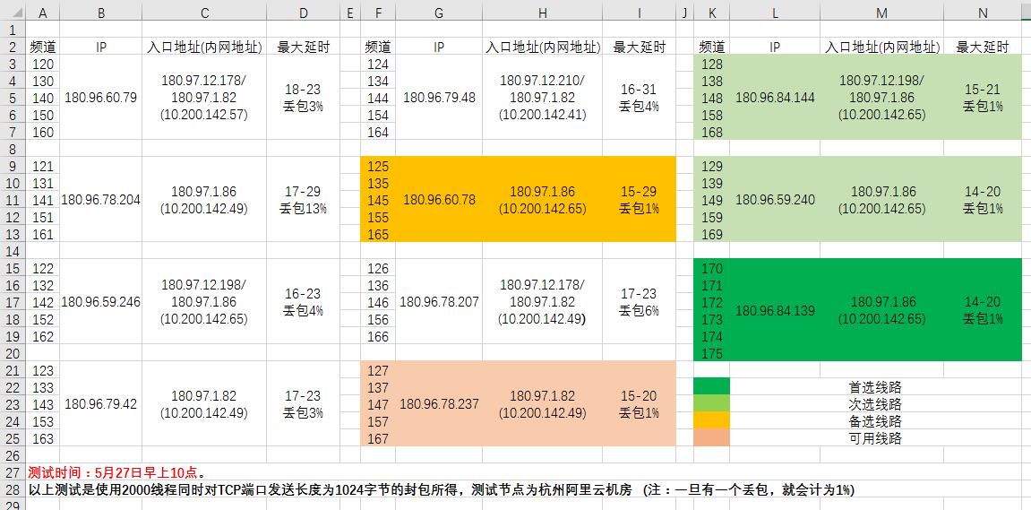Click the 最大延时 header in column N

pyautogui.click(x=982, y=47)
